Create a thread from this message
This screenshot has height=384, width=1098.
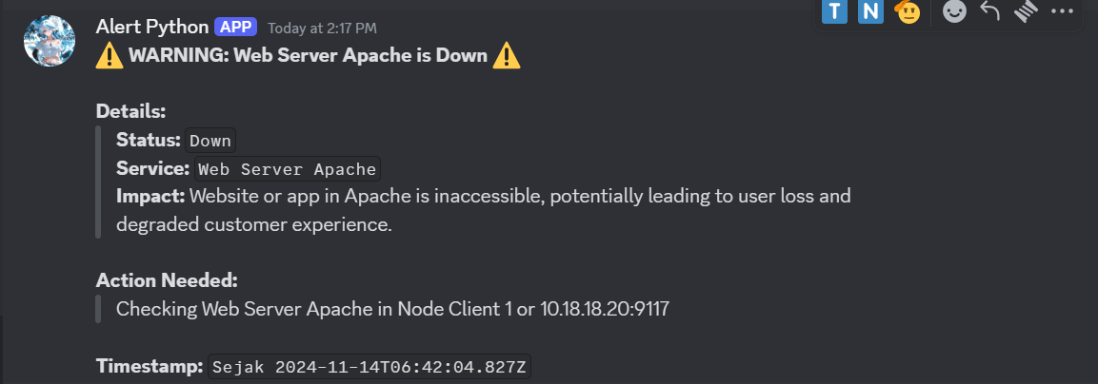pos(1026,11)
